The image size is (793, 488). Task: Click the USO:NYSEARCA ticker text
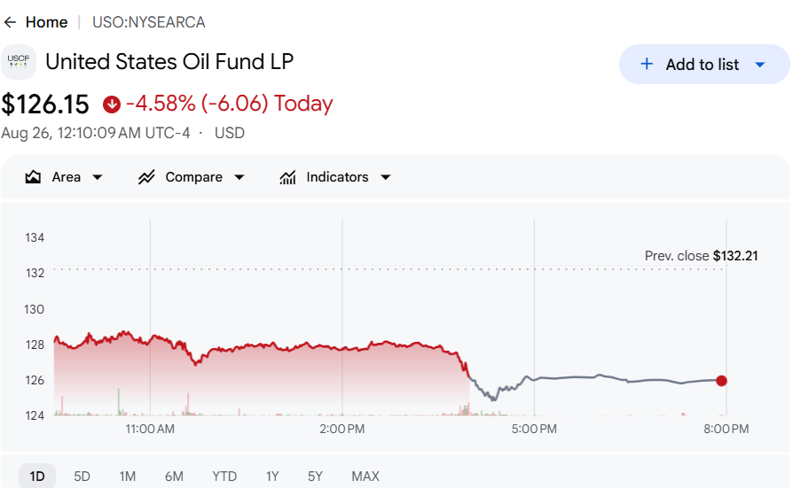coord(149,22)
